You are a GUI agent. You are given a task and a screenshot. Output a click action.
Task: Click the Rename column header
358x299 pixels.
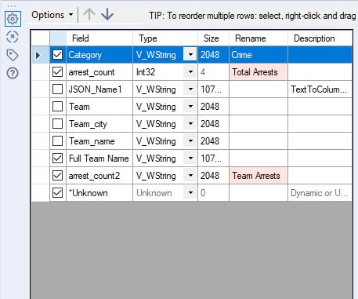point(259,38)
